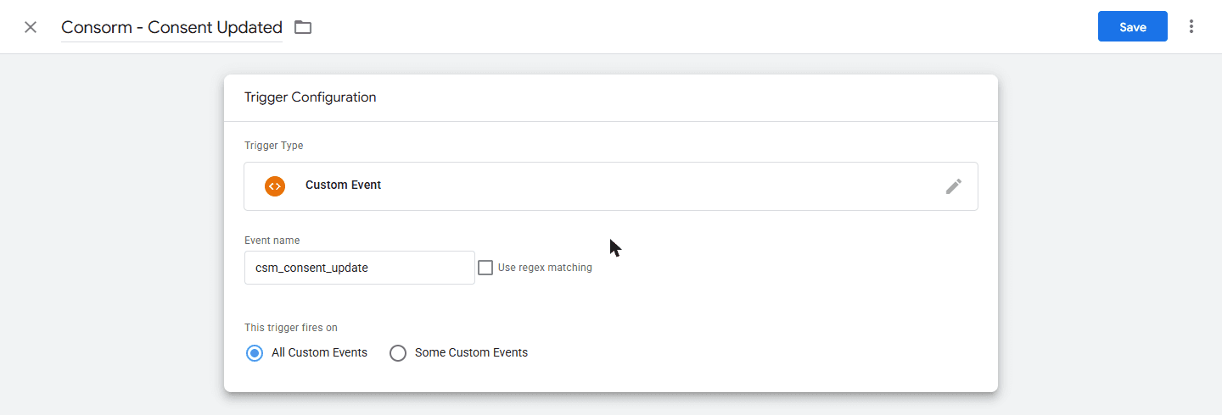Click the Custom Event trigger type box
The width and height of the screenshot is (1222, 415).
611,186
